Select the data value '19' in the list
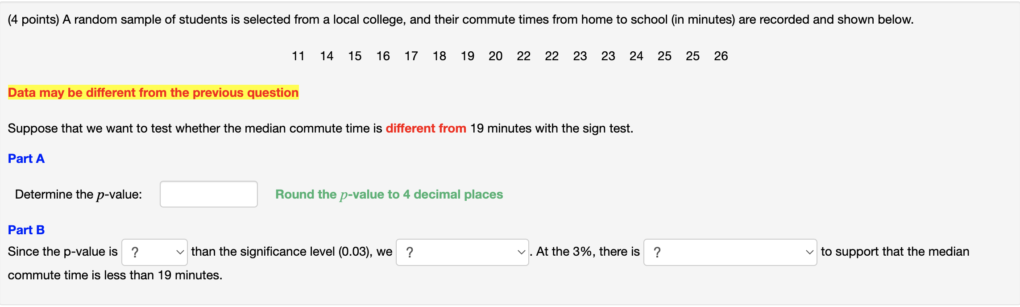The image size is (1020, 307). (x=467, y=56)
